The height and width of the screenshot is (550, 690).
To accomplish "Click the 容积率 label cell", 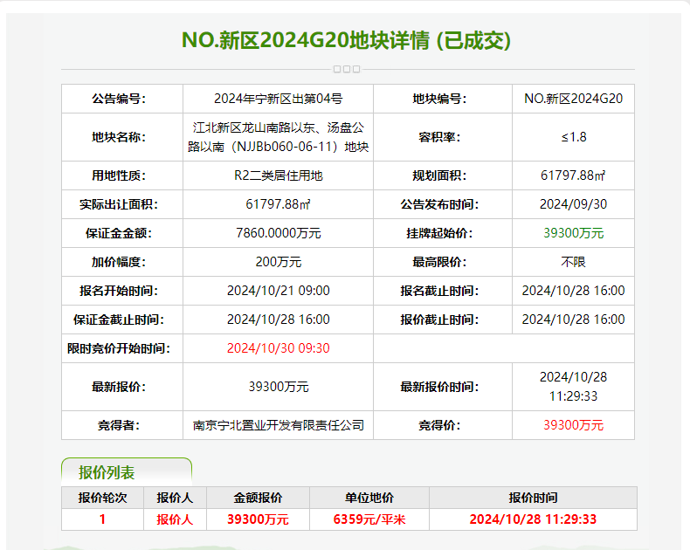I will tap(443, 137).
